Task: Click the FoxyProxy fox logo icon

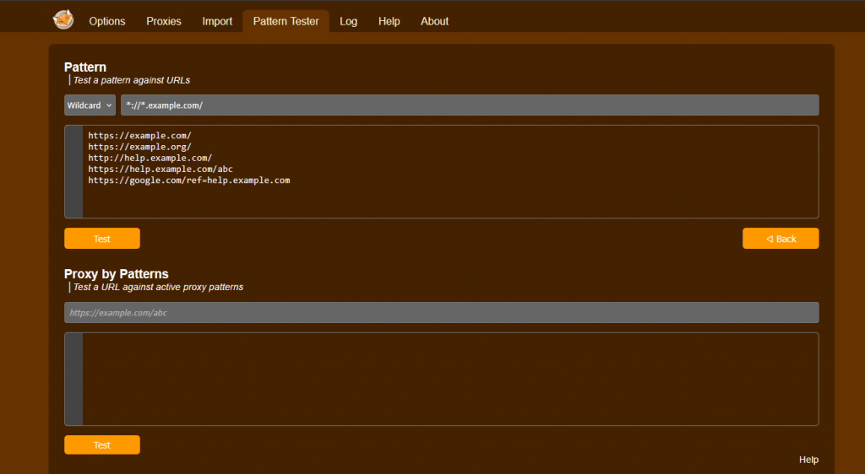Action: [63, 19]
